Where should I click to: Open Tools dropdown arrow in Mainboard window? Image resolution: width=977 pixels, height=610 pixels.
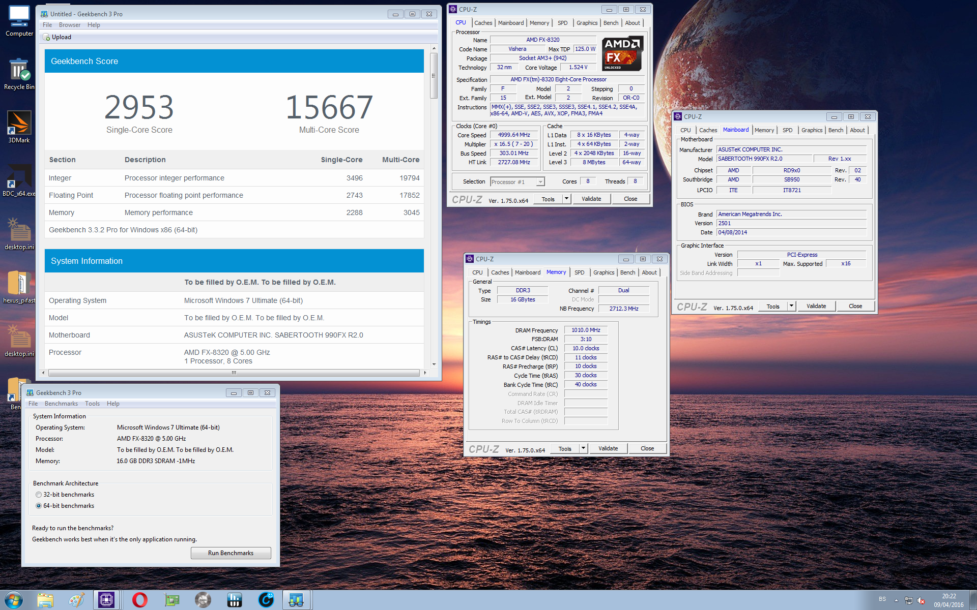pos(791,306)
